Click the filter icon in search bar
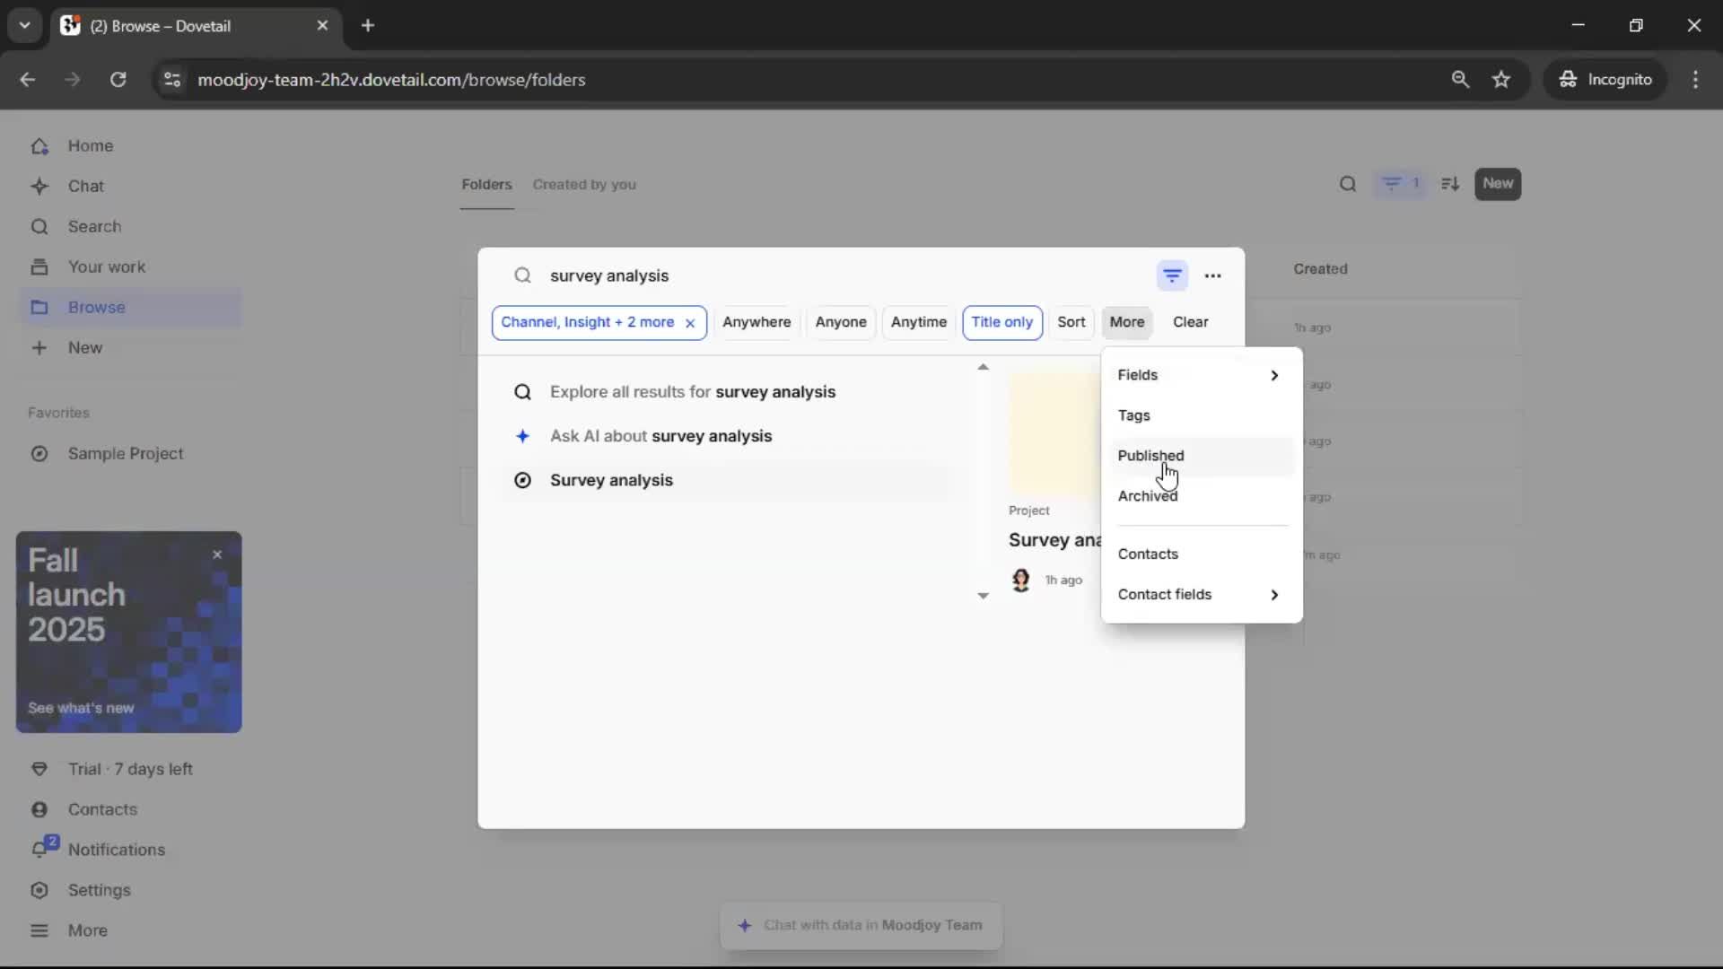This screenshot has height=969, width=1723. pyautogui.click(x=1172, y=275)
